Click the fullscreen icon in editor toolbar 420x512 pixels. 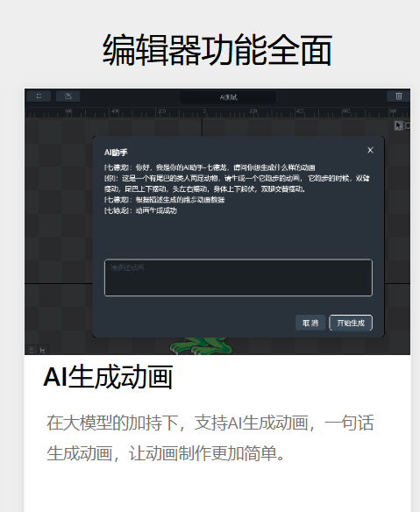39,96
